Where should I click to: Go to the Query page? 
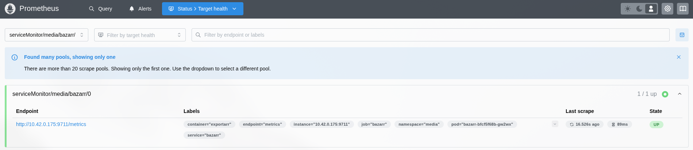101,9
